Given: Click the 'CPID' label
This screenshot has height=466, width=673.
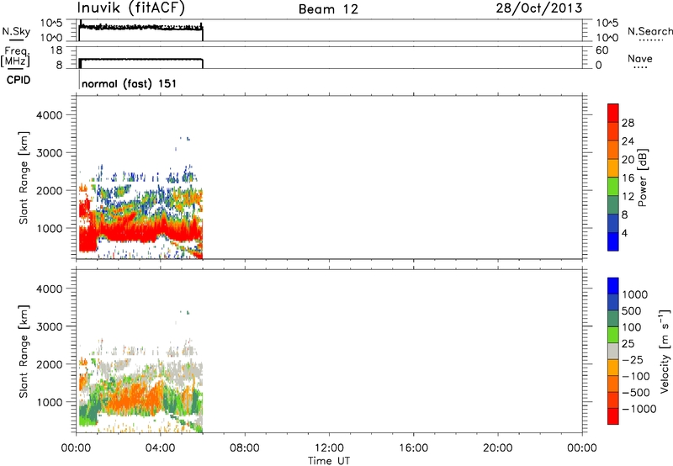Looking at the screenshot, I should (19, 80).
